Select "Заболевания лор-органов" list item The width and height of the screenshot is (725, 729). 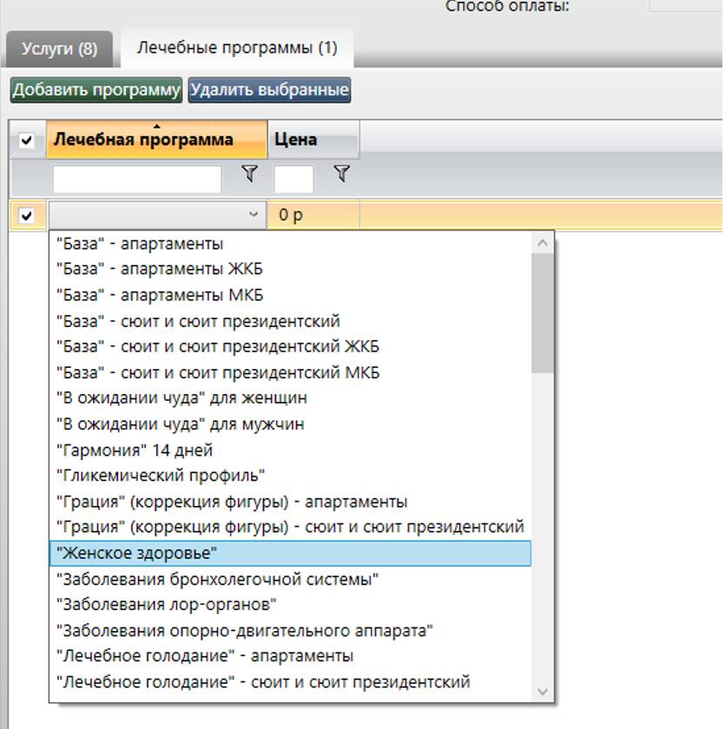[x=167, y=604]
